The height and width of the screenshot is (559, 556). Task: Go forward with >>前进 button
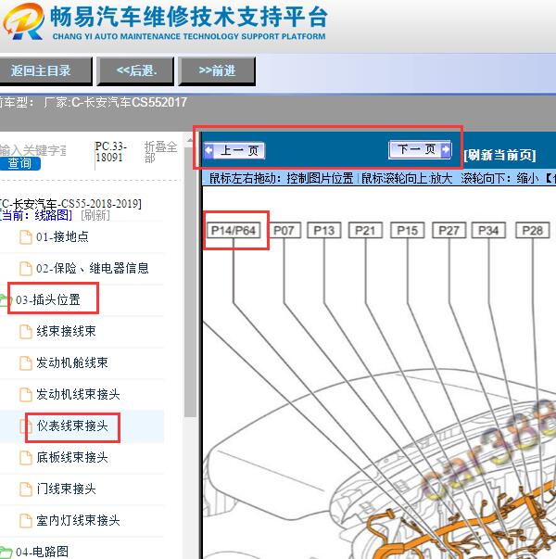(x=217, y=70)
